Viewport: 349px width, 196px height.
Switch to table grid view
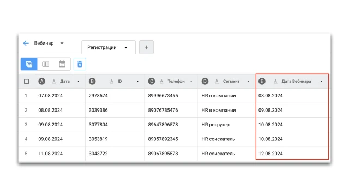pyautogui.click(x=29, y=64)
